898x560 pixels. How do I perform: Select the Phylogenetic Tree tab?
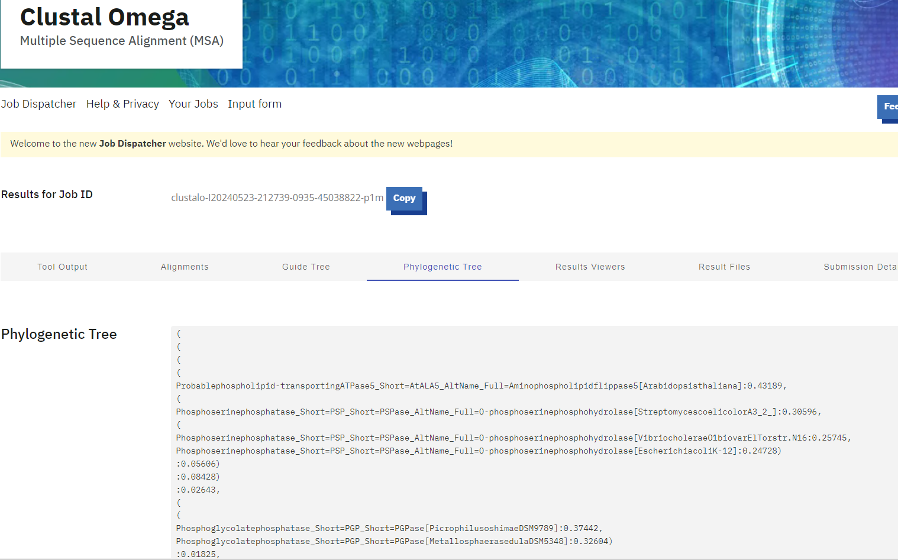[x=442, y=267]
